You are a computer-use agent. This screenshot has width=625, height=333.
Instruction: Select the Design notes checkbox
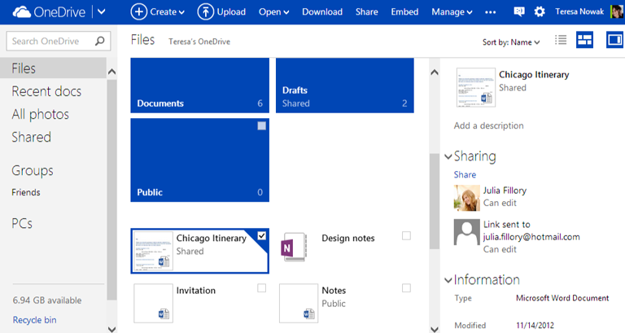(x=406, y=236)
